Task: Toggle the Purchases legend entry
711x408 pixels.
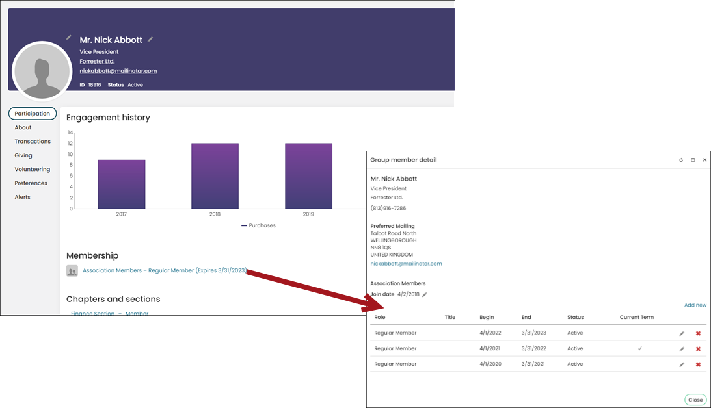Action: pos(258,225)
